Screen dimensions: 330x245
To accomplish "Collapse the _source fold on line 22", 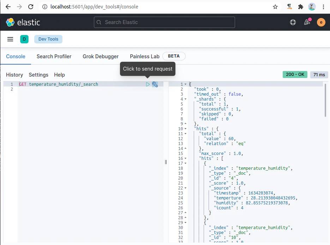I will 185,188.
